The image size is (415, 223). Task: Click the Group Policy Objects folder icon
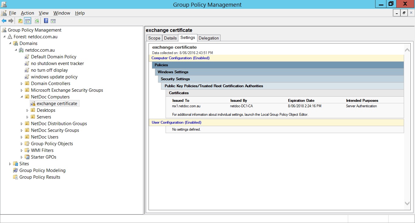27,144
